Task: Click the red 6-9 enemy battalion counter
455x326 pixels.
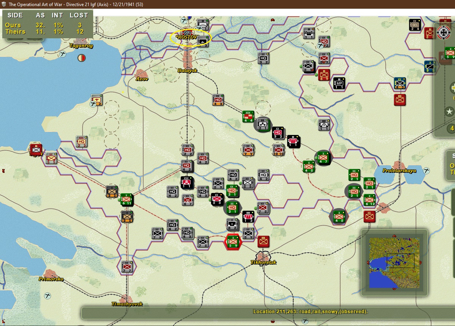Action: 324,75
